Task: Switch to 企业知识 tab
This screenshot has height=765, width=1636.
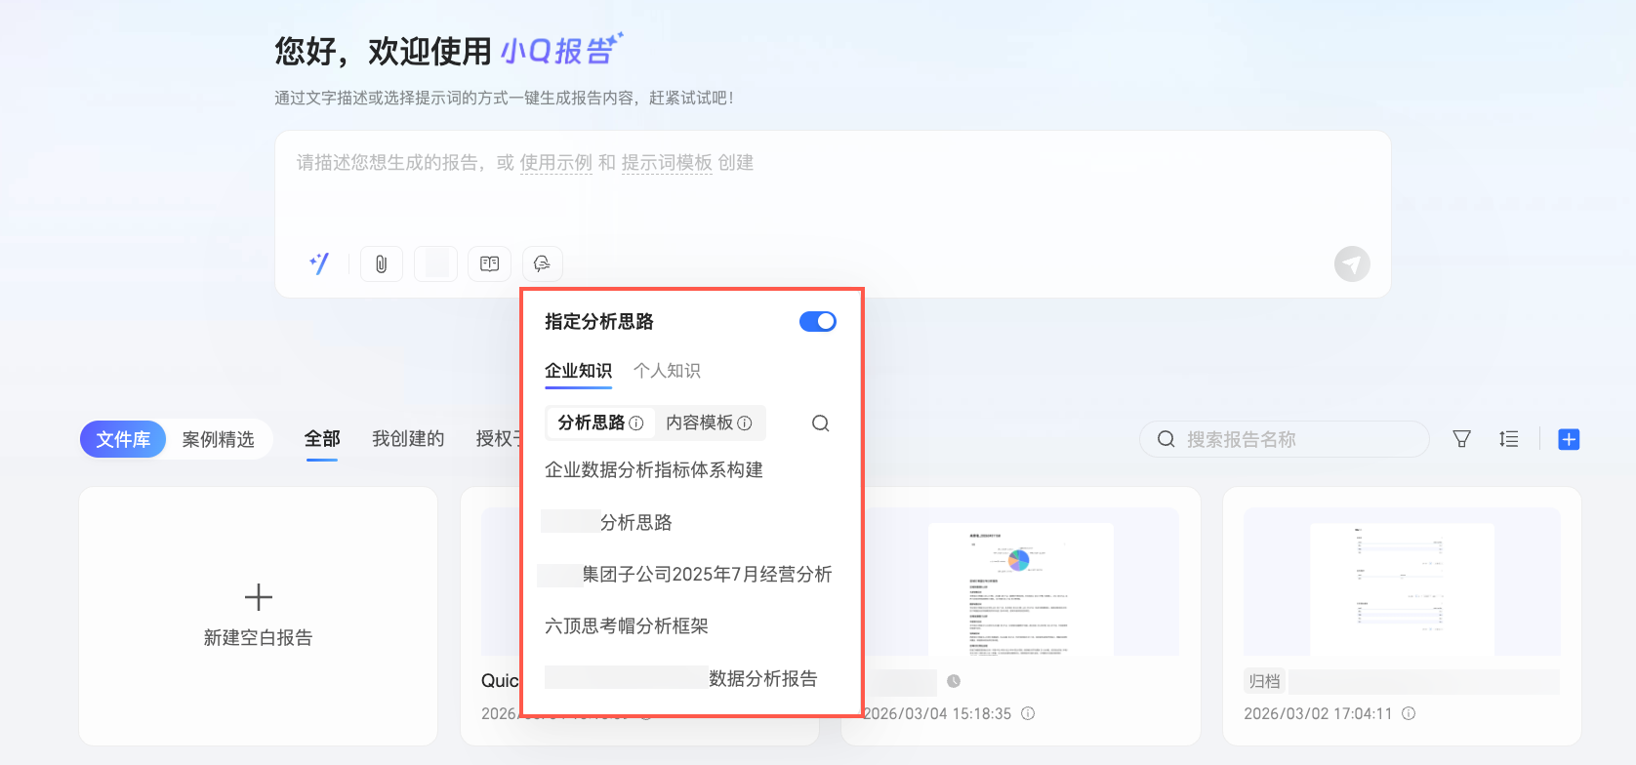Action: [578, 371]
